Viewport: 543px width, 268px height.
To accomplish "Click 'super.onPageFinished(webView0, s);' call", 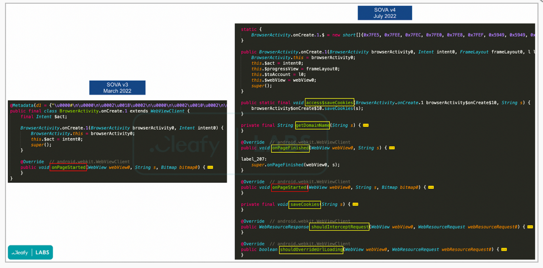I will 296,165.
